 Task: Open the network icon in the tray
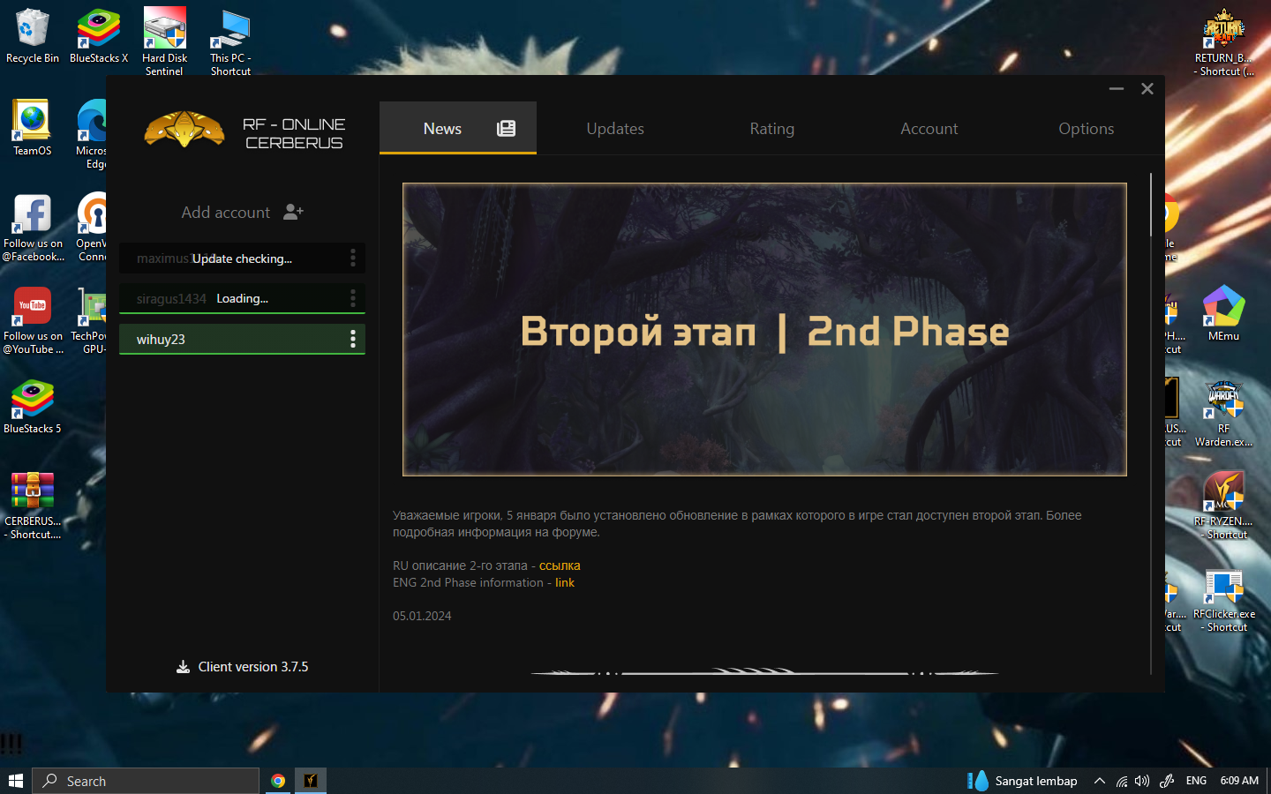tap(1122, 781)
